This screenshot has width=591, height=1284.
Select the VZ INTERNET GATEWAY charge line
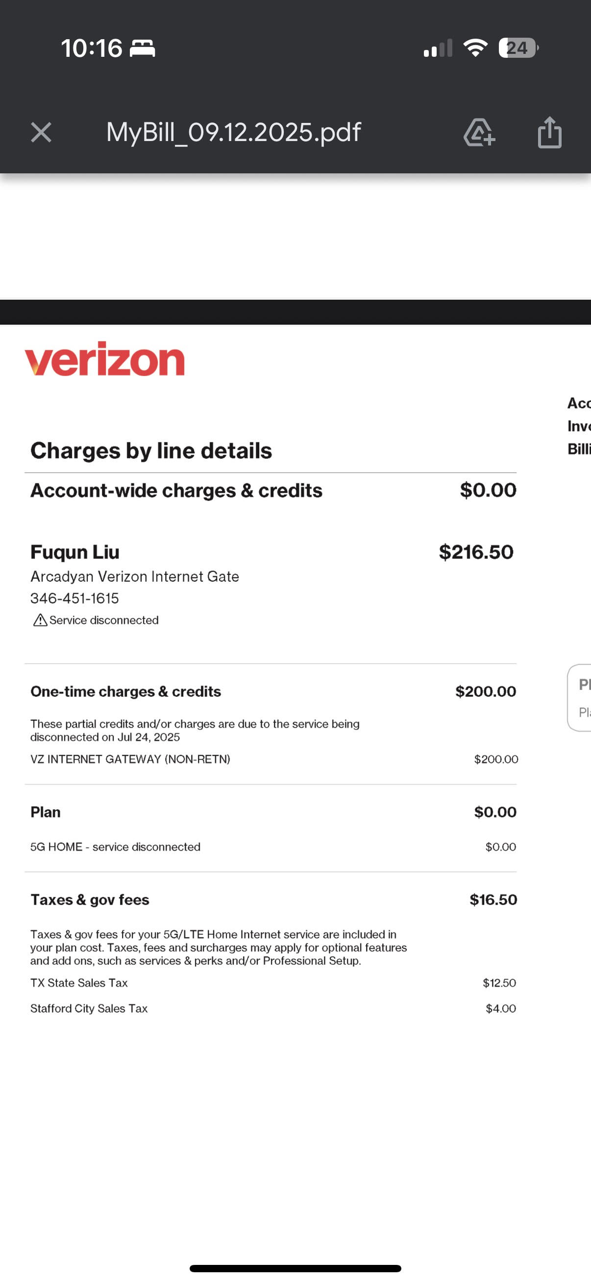coord(274,759)
